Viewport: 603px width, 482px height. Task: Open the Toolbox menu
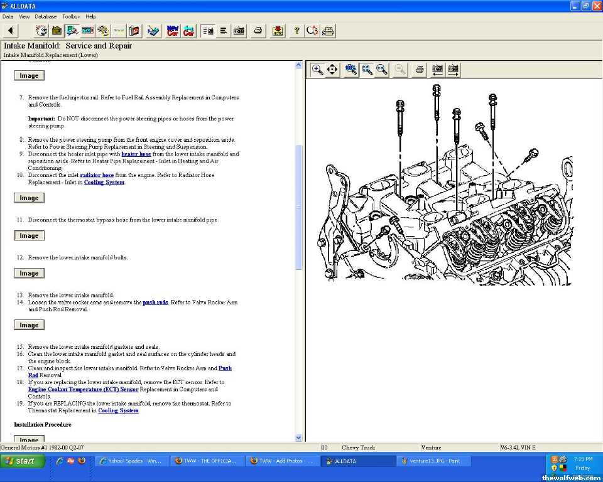(x=71, y=16)
